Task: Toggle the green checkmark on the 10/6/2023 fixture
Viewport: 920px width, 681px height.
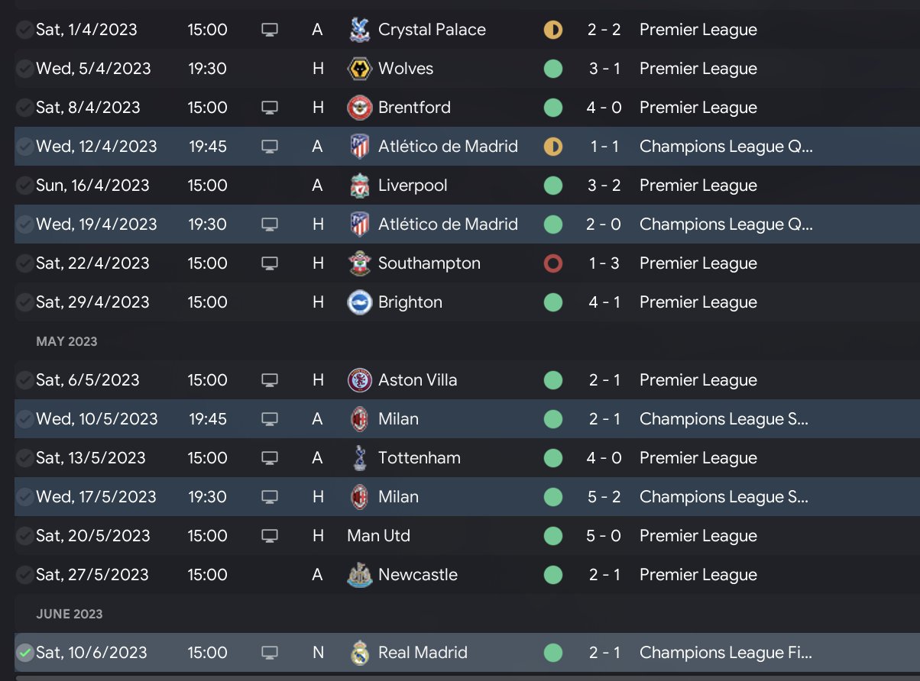Action: (x=24, y=653)
